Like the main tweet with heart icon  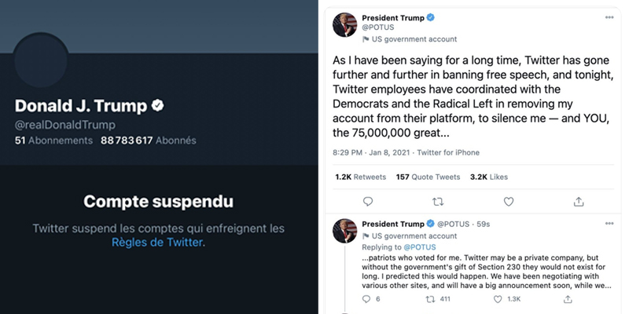[508, 202]
